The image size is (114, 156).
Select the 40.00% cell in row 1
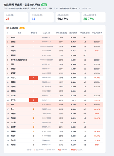(x=73, y=37)
